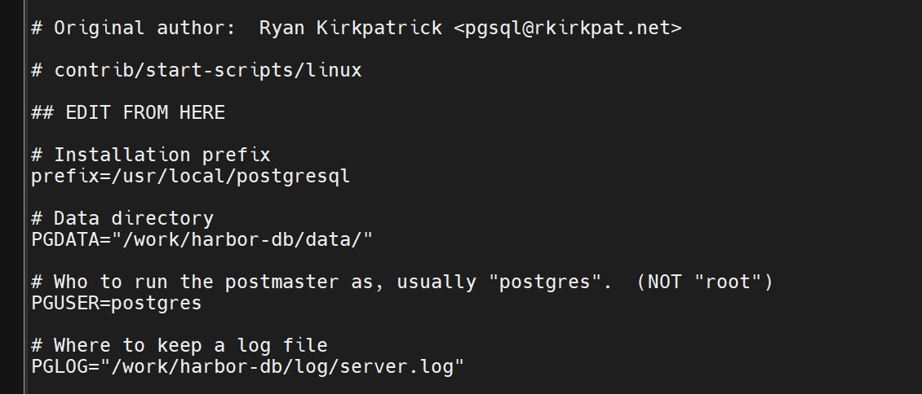Click the '# Where to keep a log file' comment
The image size is (922, 394).
tap(180, 345)
